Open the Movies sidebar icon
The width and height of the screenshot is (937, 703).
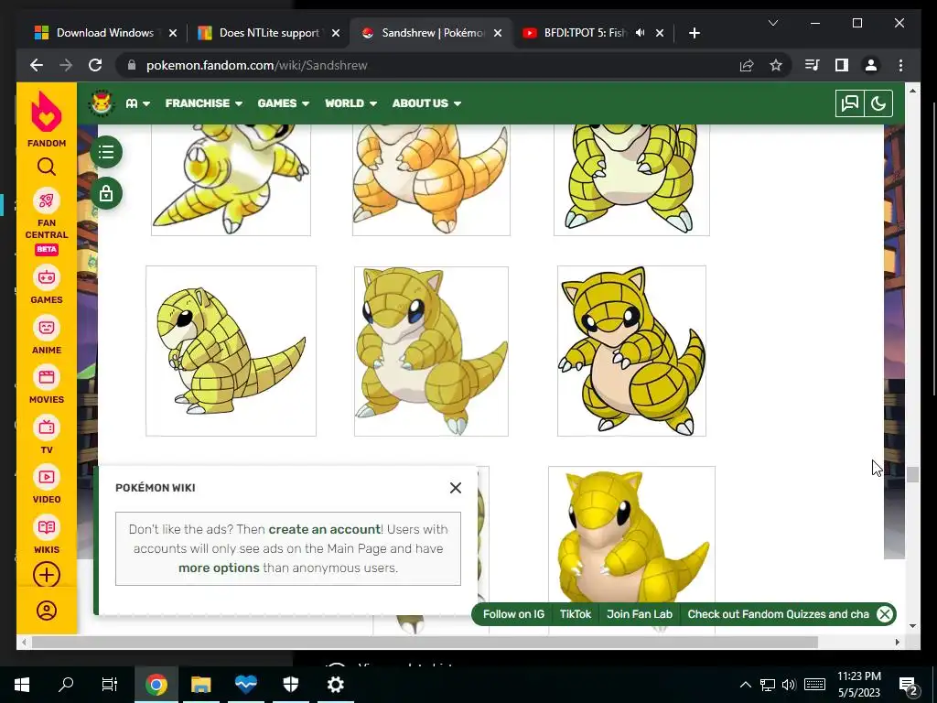(x=46, y=377)
